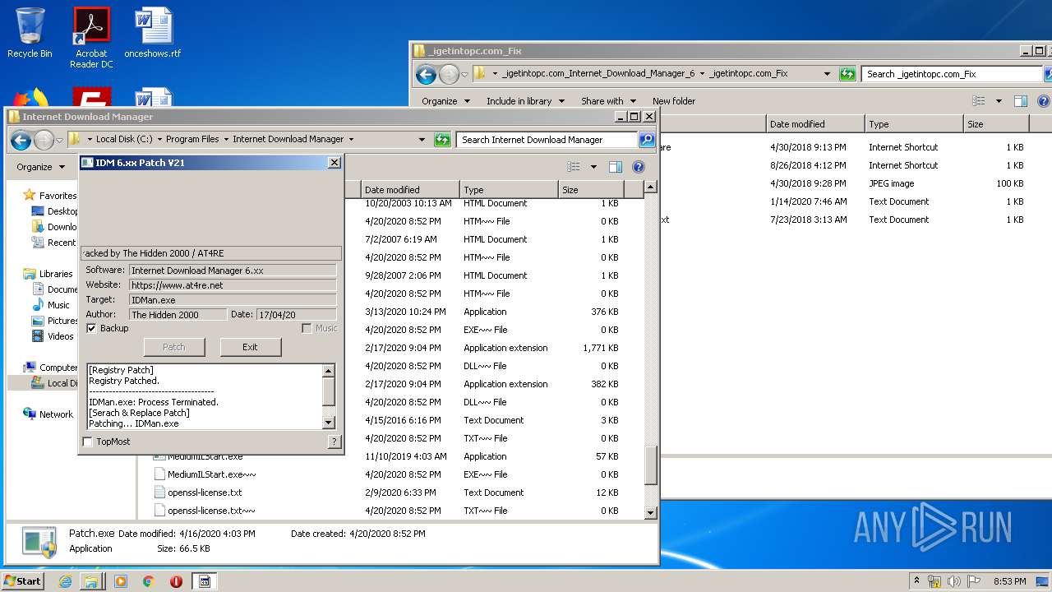1052x592 pixels.
Task: Click Search _igetintopc.com_Fix field
Action: [952, 74]
